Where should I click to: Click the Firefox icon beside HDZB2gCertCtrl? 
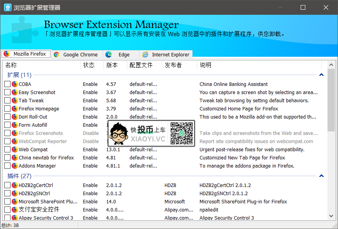pyautogui.click(x=15, y=185)
